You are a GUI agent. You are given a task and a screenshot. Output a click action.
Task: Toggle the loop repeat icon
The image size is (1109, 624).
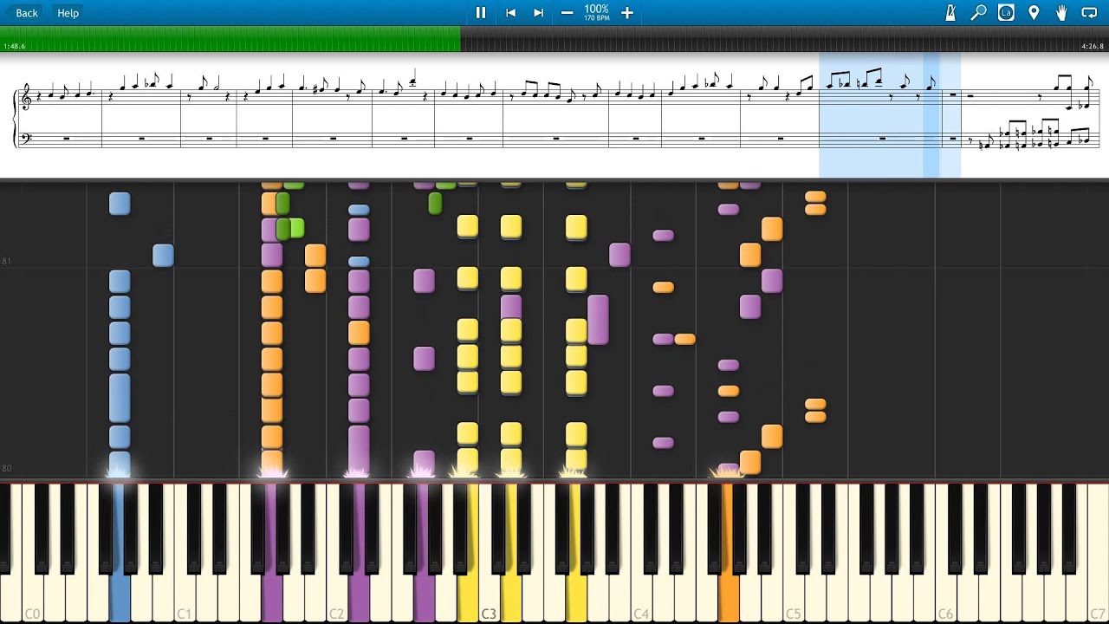tap(1089, 13)
